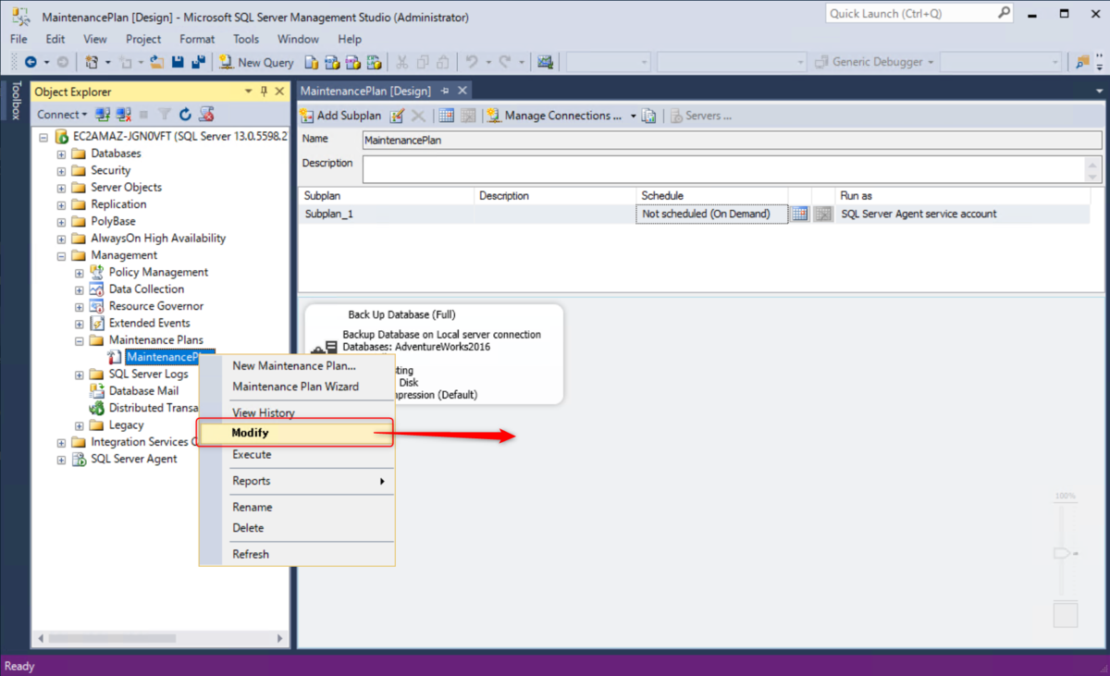Click into the plan Name field
The width and height of the screenshot is (1110, 676).
coord(732,140)
